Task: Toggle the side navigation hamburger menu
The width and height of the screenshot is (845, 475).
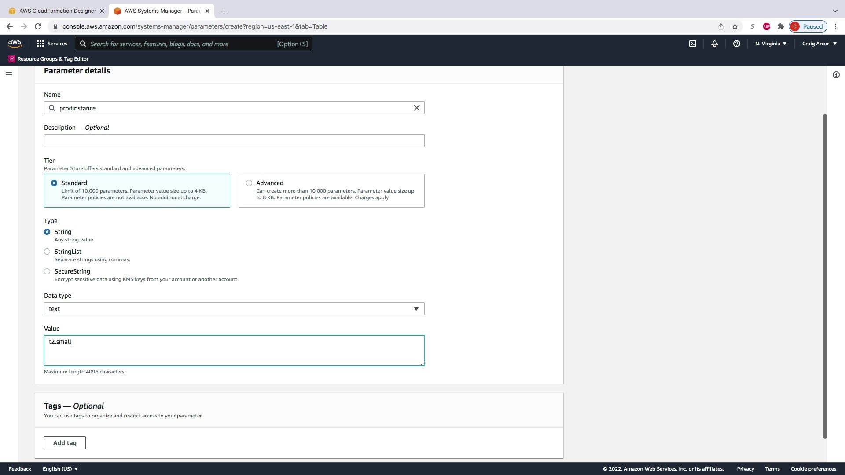Action: [x=9, y=75]
